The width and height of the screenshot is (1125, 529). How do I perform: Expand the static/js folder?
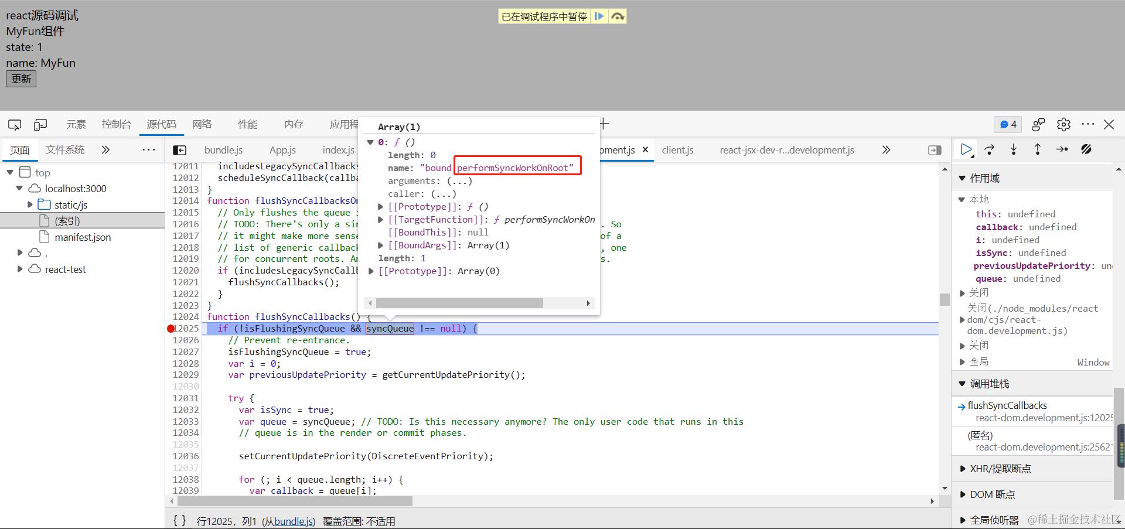pyautogui.click(x=30, y=204)
